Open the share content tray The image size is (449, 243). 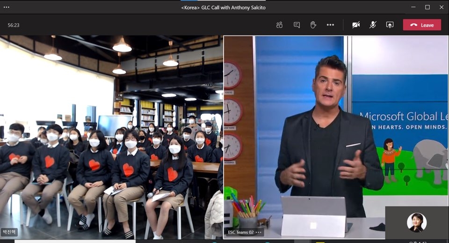click(390, 25)
